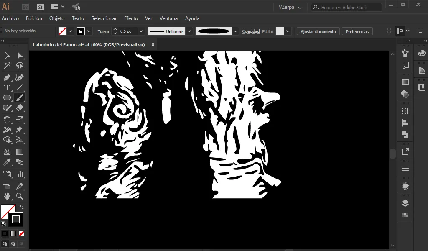Screen dimensions: 428x251
Task: Select the Selection tool
Action: pyautogui.click(x=7, y=56)
